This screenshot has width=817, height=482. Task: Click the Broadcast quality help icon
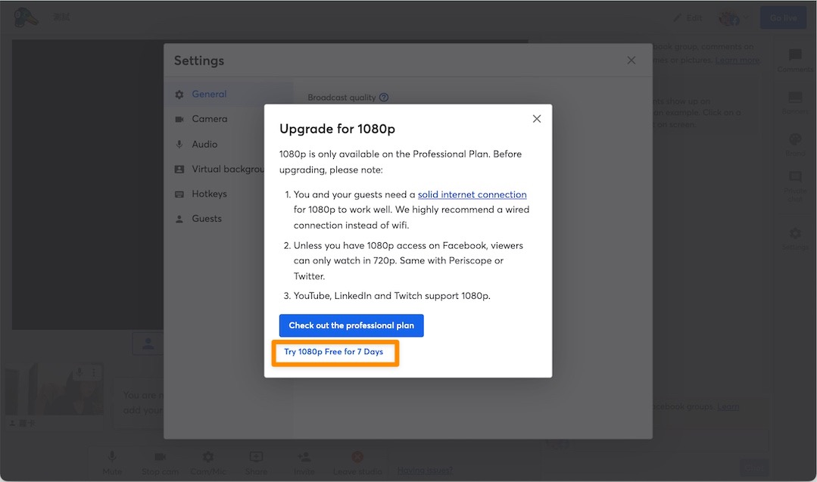pos(384,98)
